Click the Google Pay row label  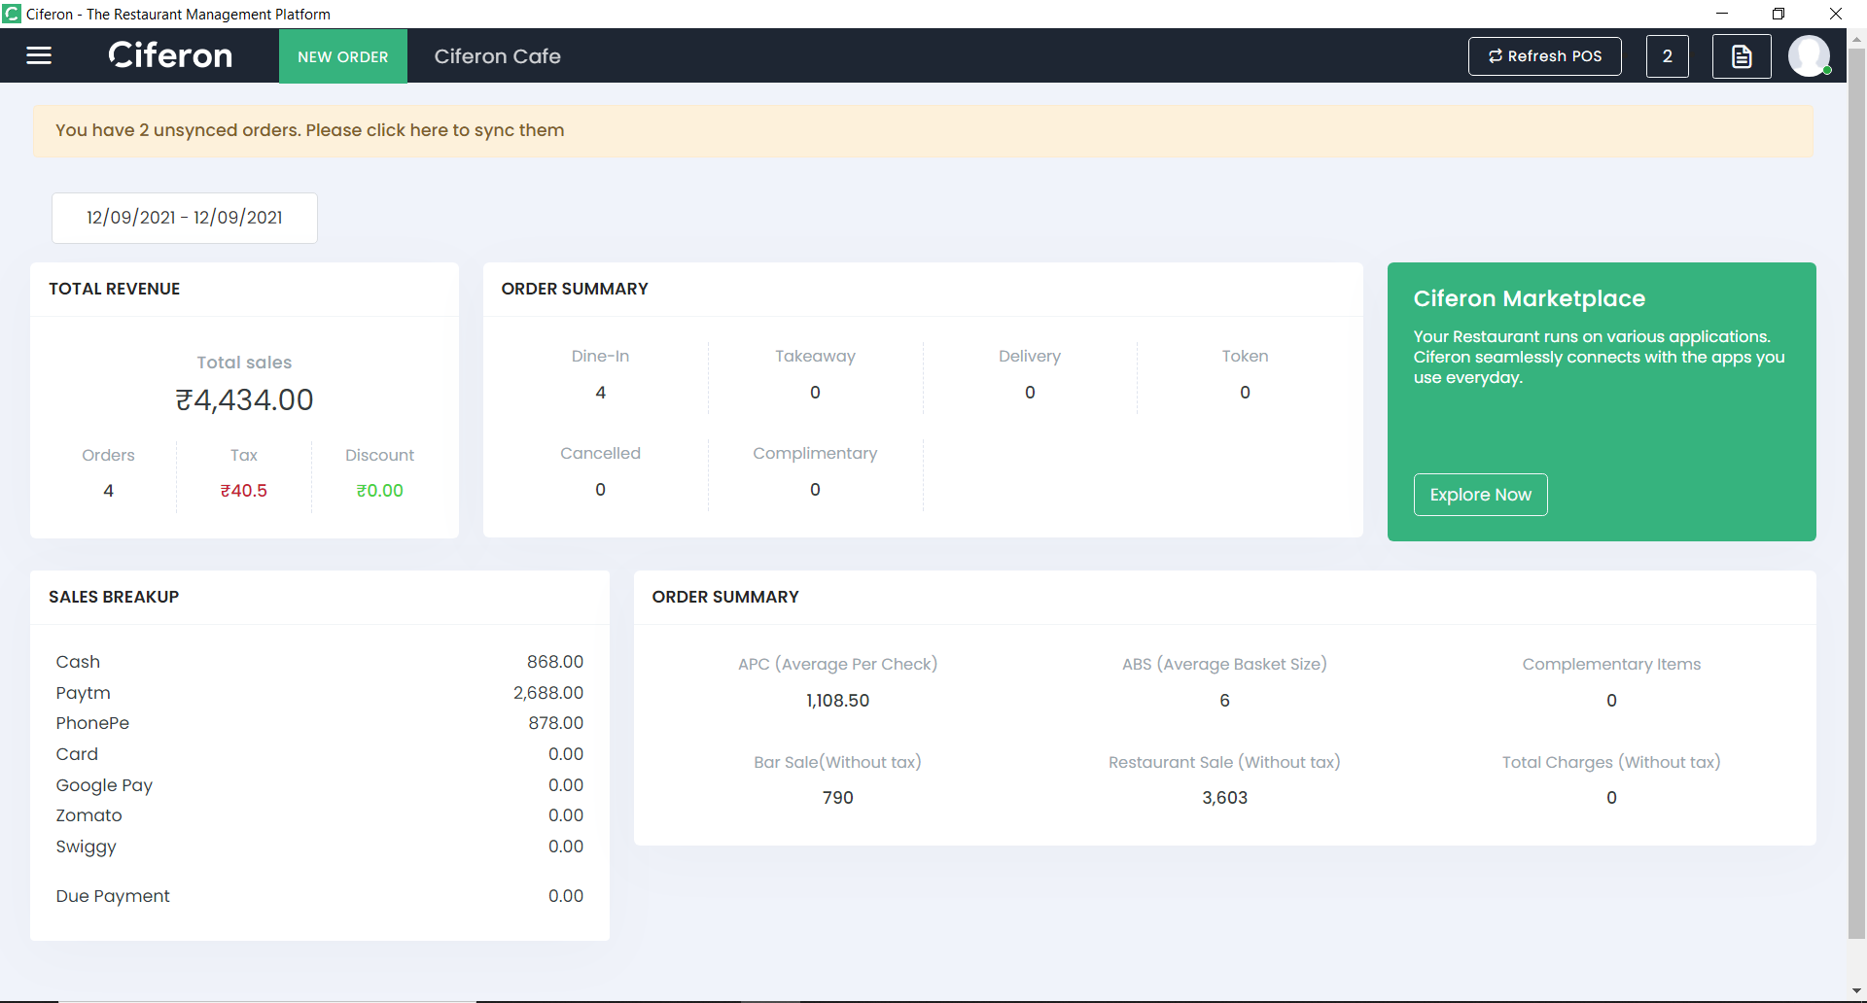click(104, 785)
